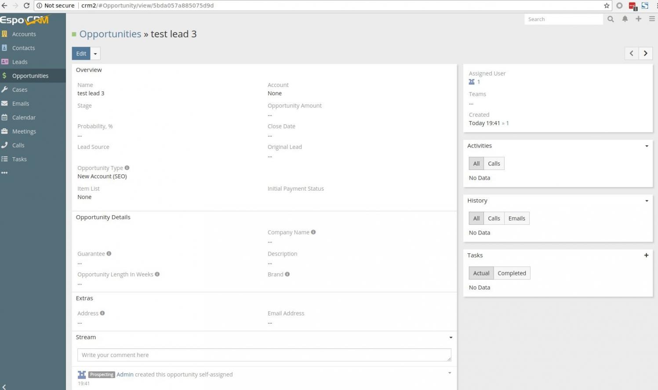Click Opportunity Length In Weeks info icon

(157, 274)
